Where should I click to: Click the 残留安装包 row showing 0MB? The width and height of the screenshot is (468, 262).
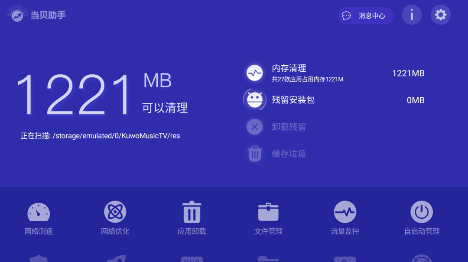338,99
